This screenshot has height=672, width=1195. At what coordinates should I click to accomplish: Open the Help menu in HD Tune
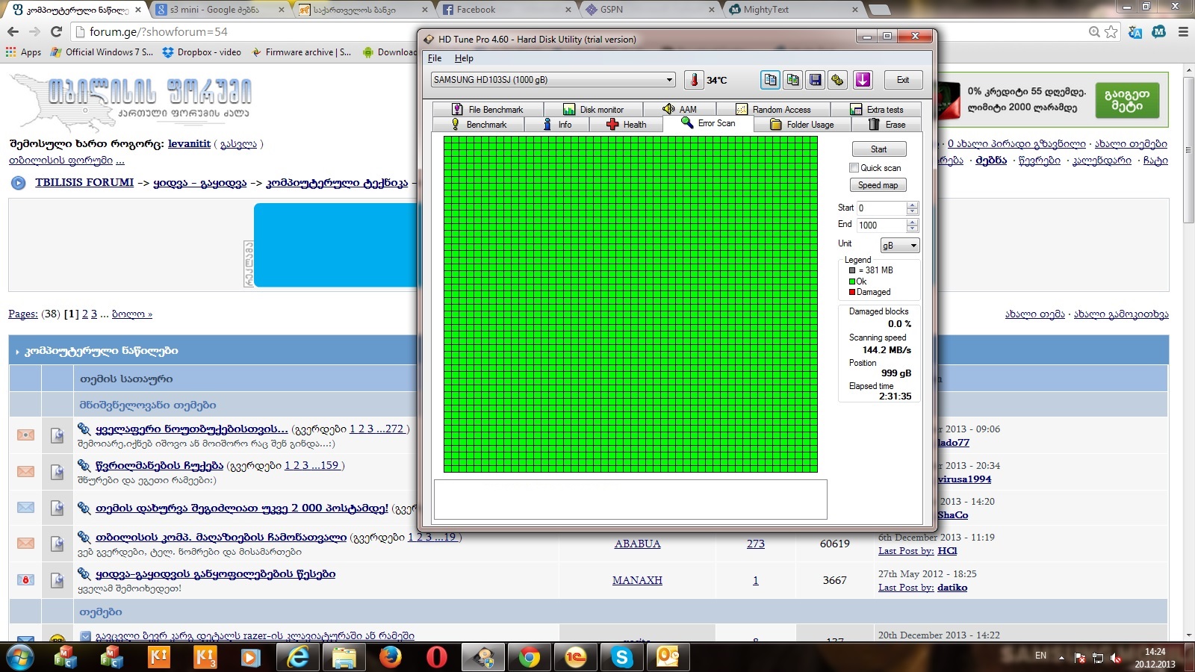(x=464, y=58)
